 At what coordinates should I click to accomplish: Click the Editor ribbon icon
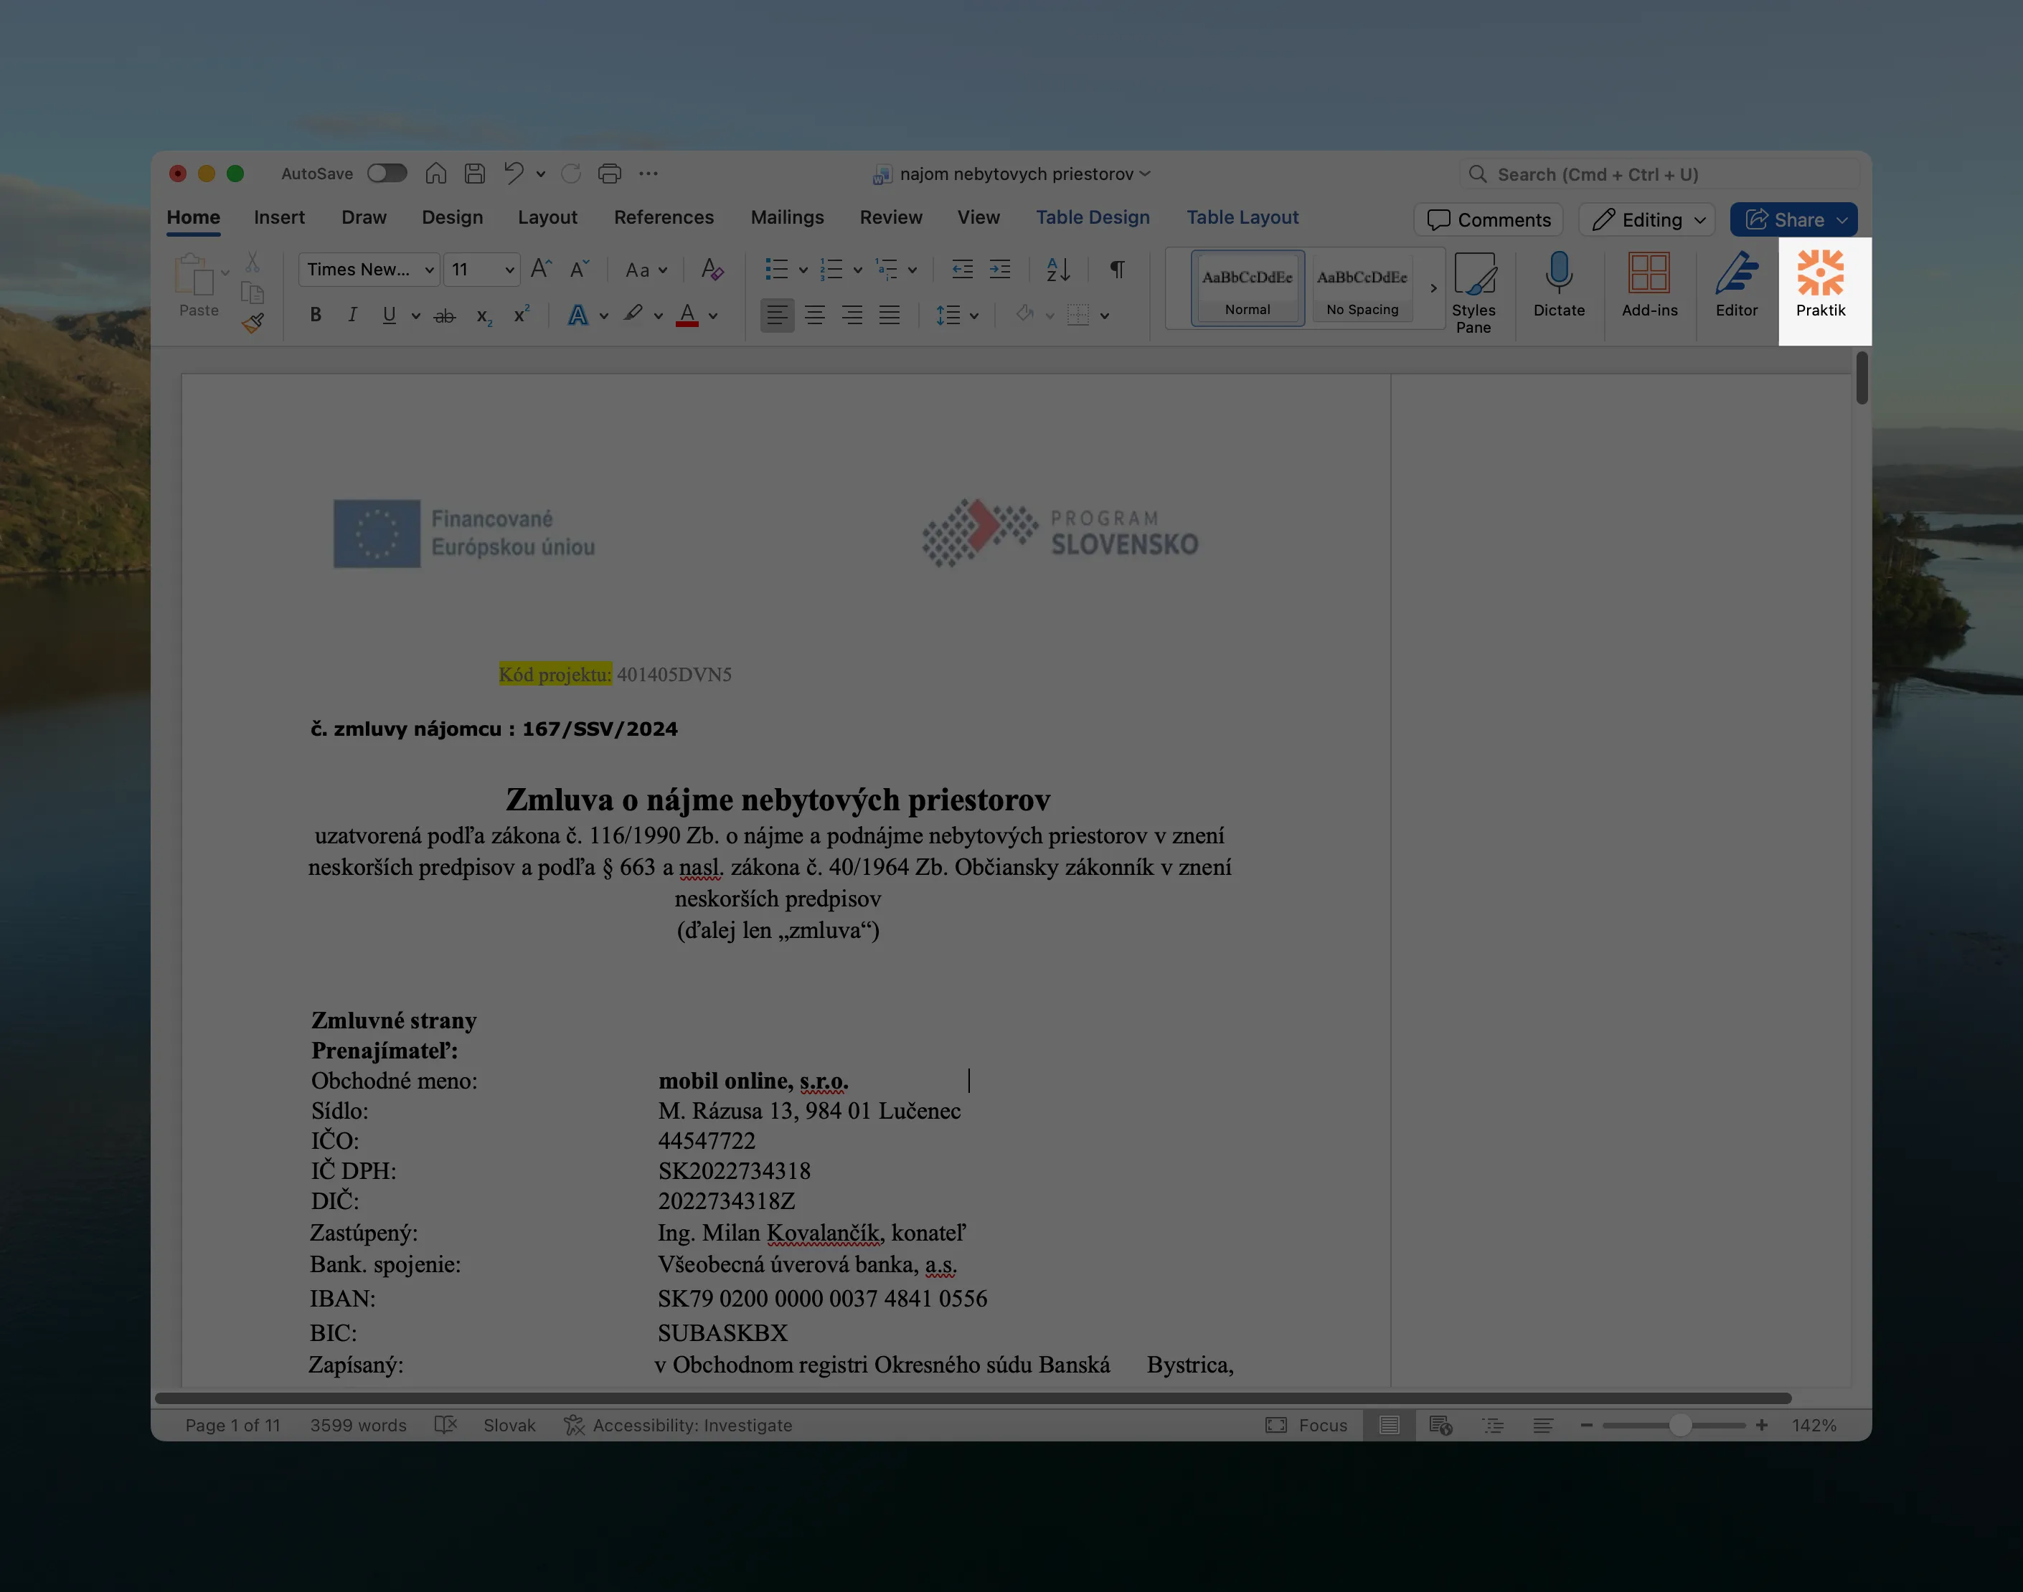pyautogui.click(x=1736, y=285)
